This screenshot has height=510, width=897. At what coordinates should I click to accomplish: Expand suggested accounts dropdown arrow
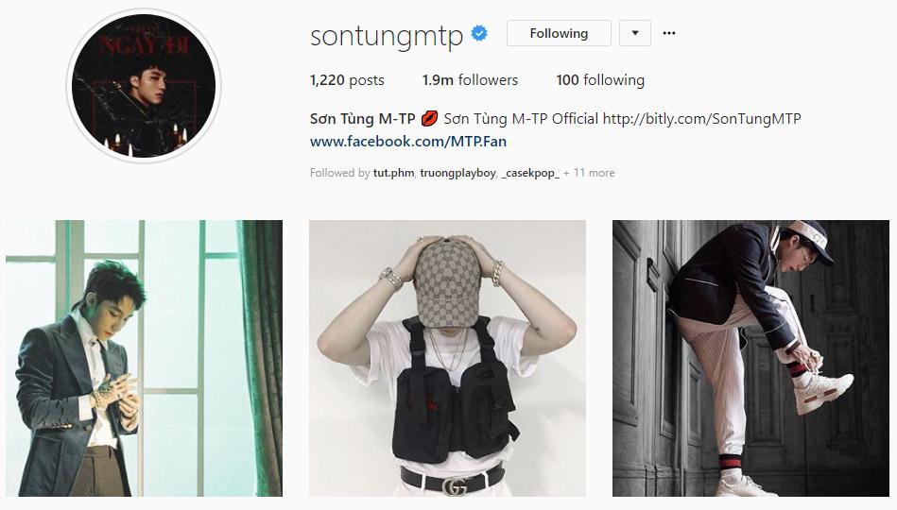(x=635, y=33)
